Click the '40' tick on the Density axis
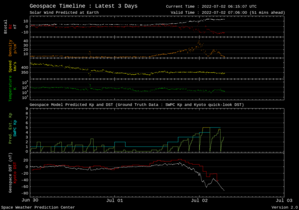Image resolution: width=299 pixels, height=210 pixels. [x=26, y=41]
